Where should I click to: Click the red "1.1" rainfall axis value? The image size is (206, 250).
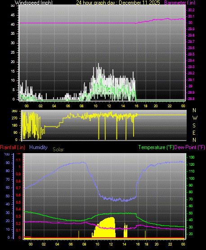18,160
